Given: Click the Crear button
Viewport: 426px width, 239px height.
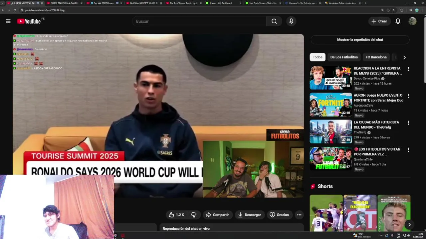Looking at the screenshot, I should [379, 21].
